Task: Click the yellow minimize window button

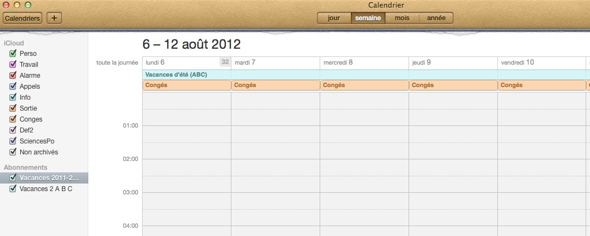Action: click(18, 5)
